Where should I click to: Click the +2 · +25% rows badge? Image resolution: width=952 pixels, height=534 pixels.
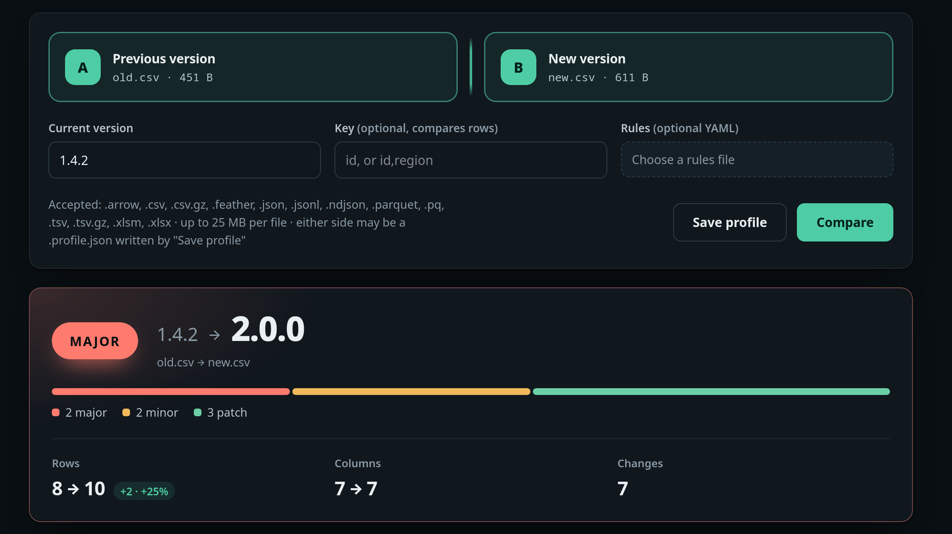point(144,491)
